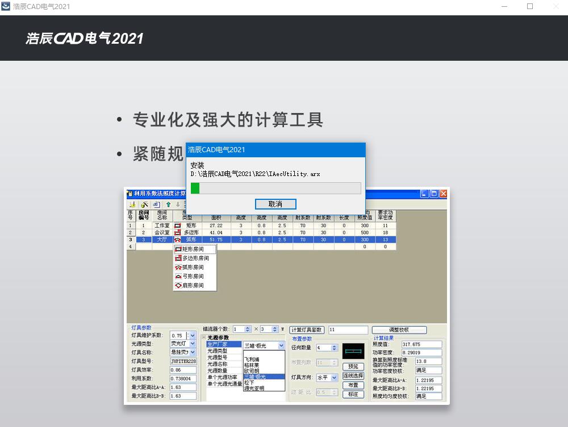Click 取消 to cancel the installation

pyautogui.click(x=275, y=204)
